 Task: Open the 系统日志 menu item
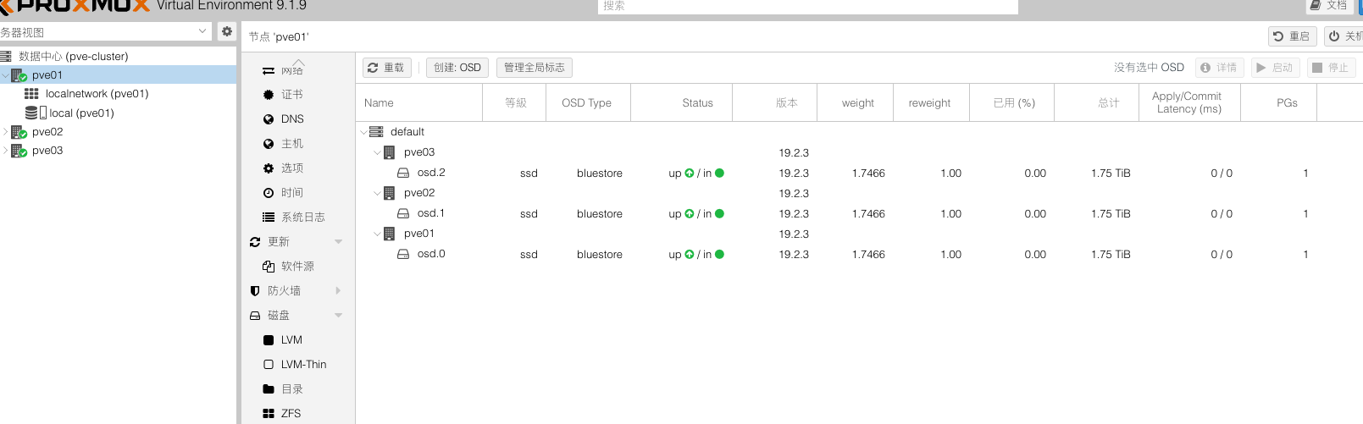[x=302, y=218]
